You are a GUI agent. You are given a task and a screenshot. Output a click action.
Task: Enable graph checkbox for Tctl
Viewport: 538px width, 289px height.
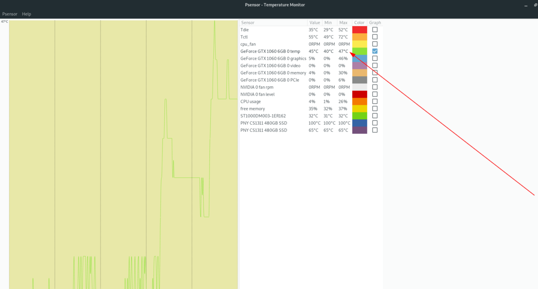pos(375,37)
